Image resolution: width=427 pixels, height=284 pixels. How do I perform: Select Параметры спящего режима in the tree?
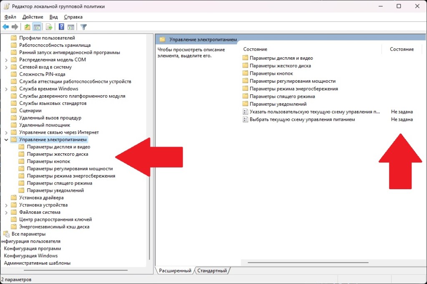(x=60, y=183)
